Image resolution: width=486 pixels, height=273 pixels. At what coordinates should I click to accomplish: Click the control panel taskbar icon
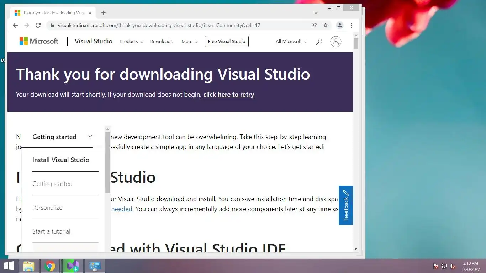click(x=95, y=266)
